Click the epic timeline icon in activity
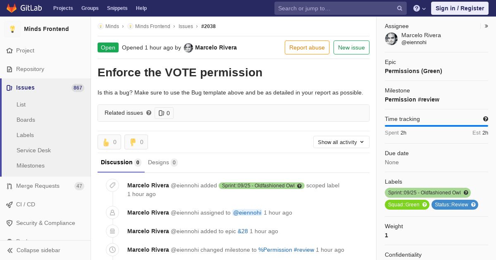Screen dimensions: 496x260 (x=112, y=231)
